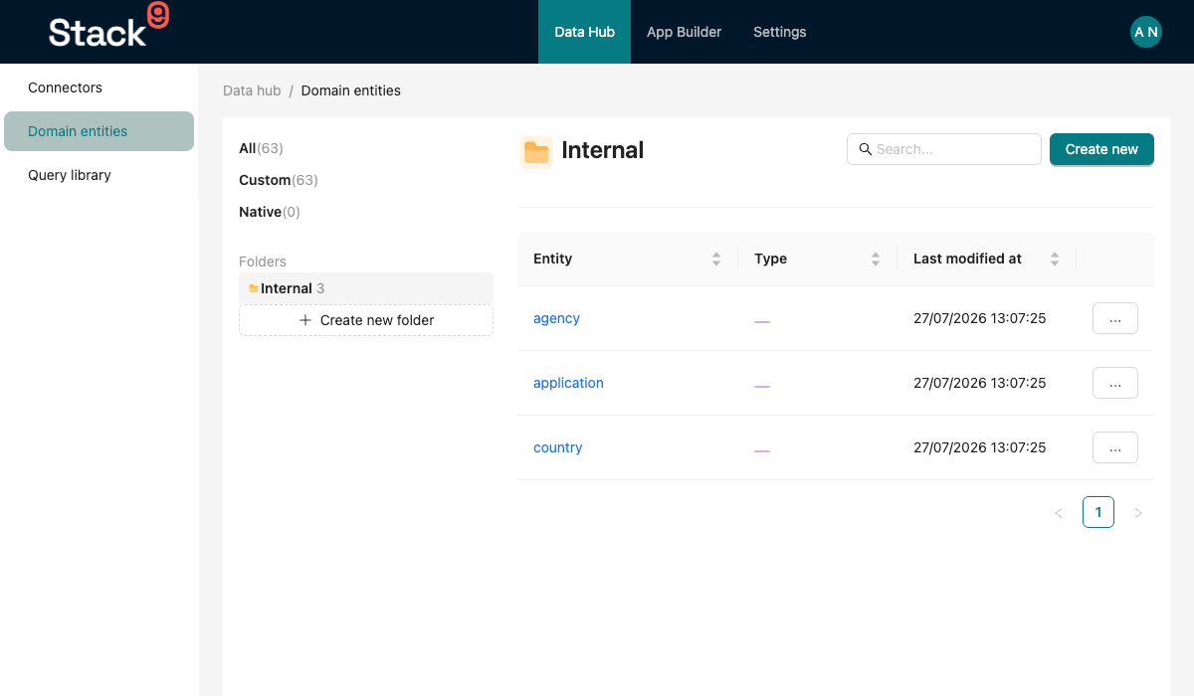Viewport: 1194px width, 696px height.
Task: Go to next page arrow
Action: tap(1138, 512)
